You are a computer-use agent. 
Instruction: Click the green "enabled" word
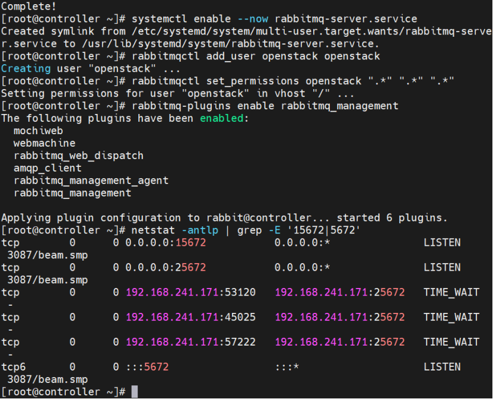click(x=222, y=118)
